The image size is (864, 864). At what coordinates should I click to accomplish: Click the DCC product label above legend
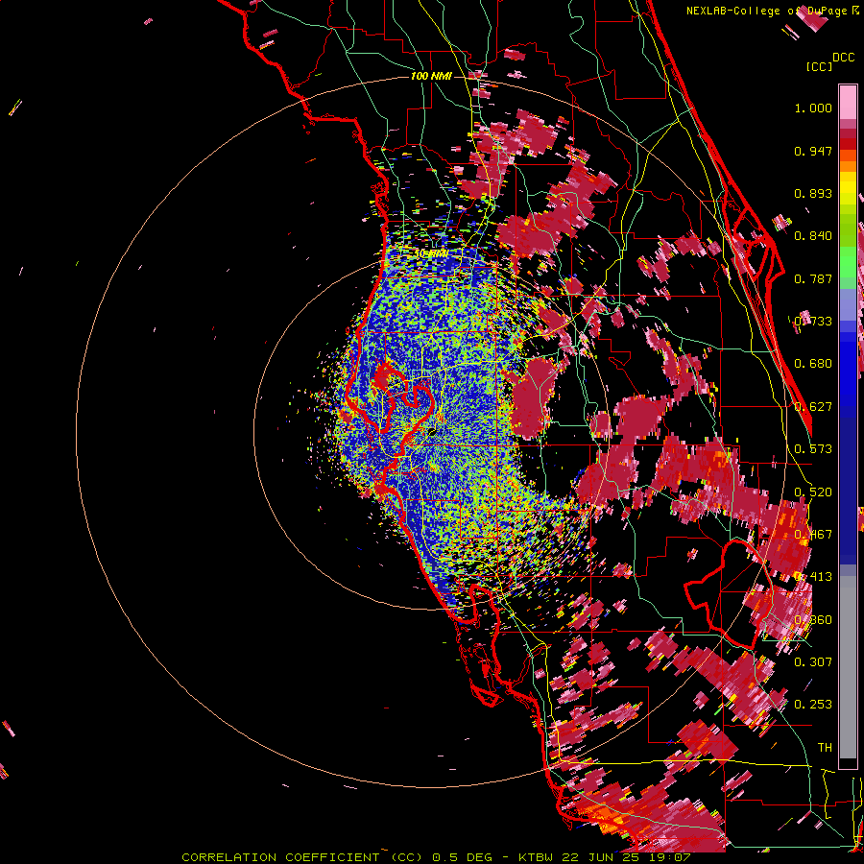click(x=843, y=58)
